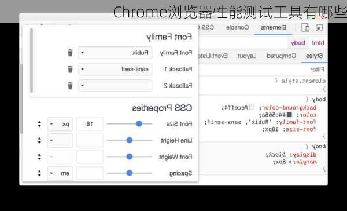The height and width of the screenshot is (211, 347).
Task: Adjust the Font Weight slider handle
Action: click(x=130, y=157)
